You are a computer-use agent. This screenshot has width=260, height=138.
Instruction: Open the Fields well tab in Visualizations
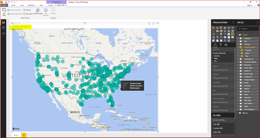point(215,45)
